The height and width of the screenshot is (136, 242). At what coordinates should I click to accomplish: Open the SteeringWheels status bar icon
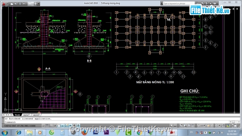click(189, 125)
